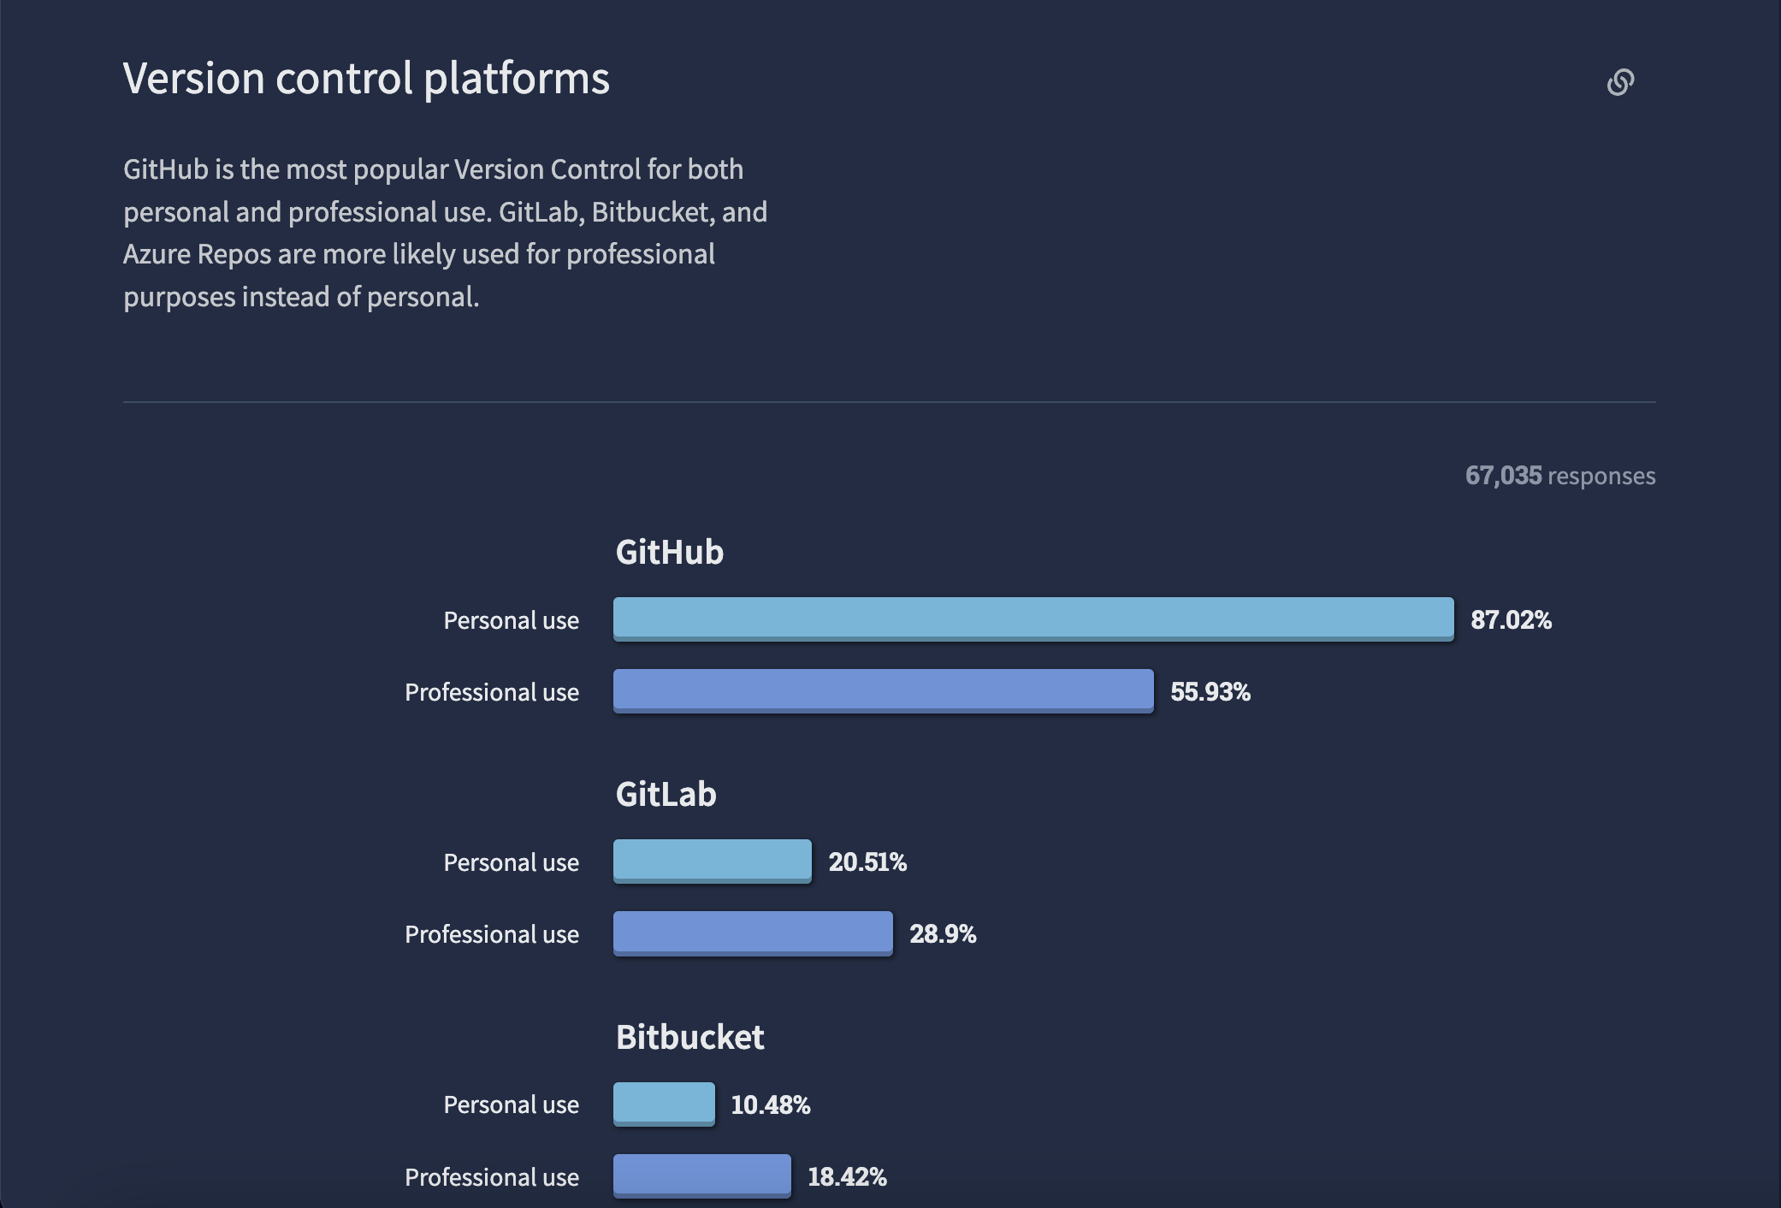This screenshot has height=1208, width=1781.
Task: Click the 55.93% value label
Action: click(x=1210, y=691)
